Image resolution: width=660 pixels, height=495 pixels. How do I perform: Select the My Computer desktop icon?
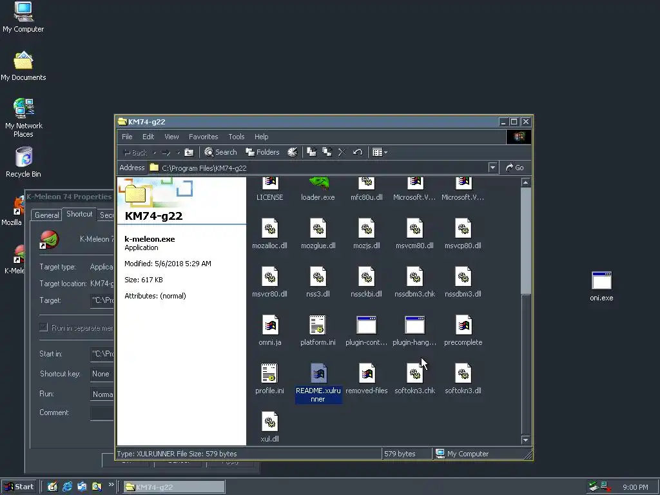click(23, 17)
